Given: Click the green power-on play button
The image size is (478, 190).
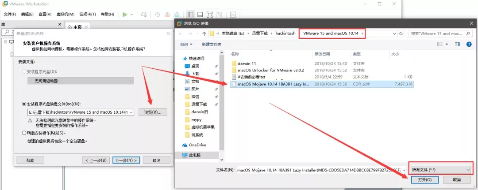Looking at the screenshot, I should (x=125, y=14).
